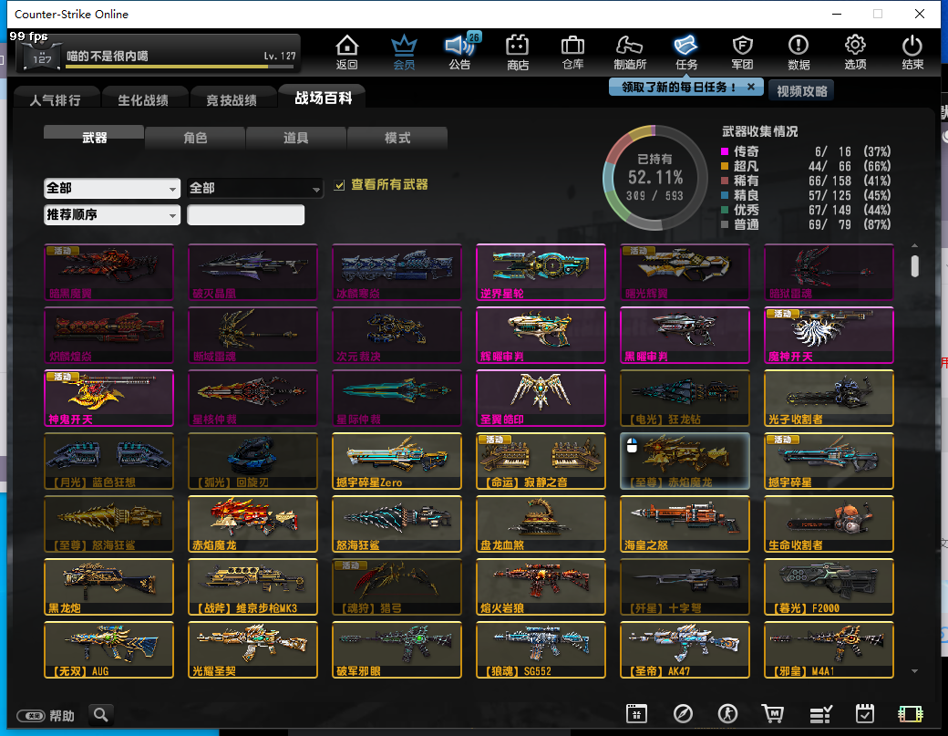Open the 会员 crown icon
The height and width of the screenshot is (736, 948).
404,52
